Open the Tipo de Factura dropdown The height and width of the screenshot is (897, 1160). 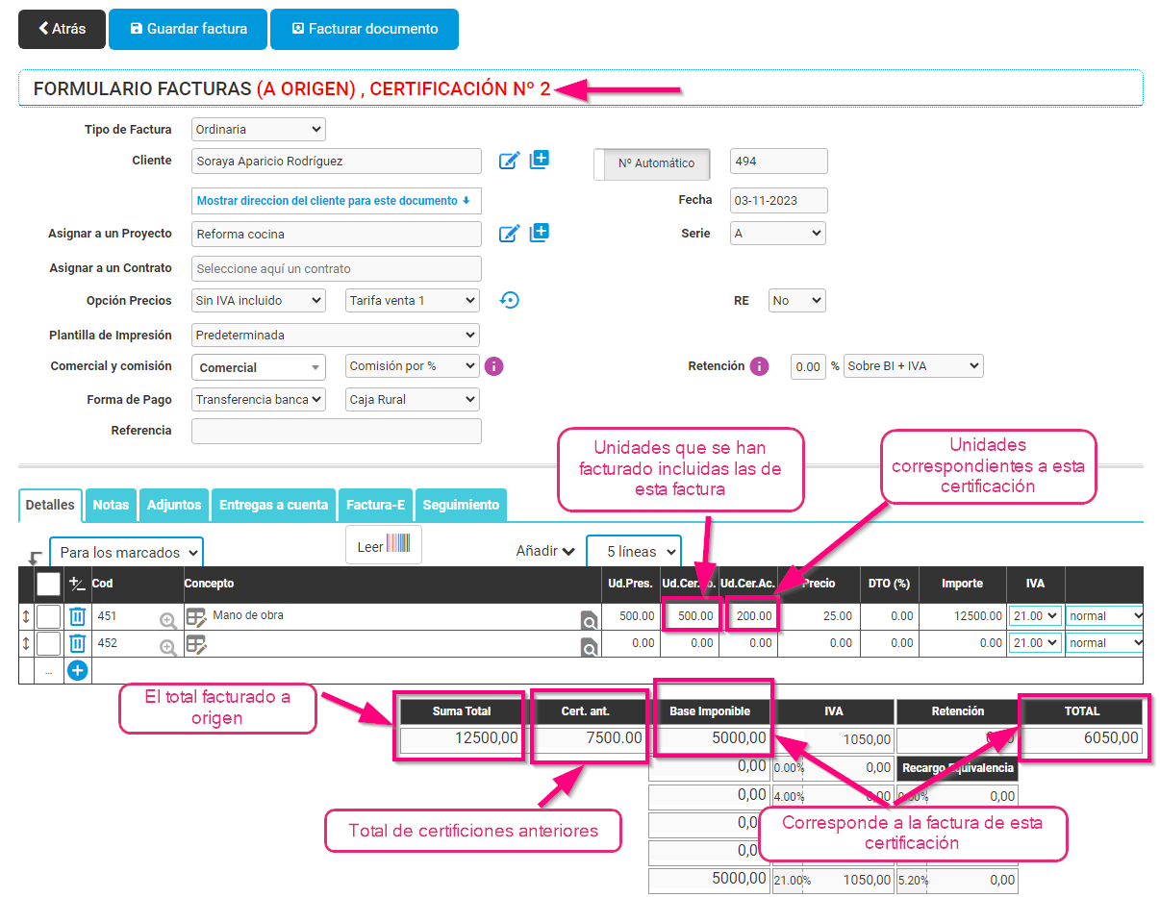259,129
